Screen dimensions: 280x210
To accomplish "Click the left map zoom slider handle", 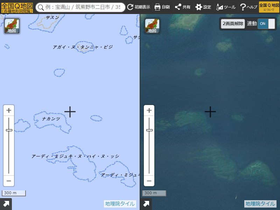I will (x=9, y=130).
